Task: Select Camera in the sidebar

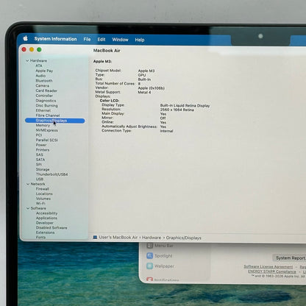Action: click(43, 85)
